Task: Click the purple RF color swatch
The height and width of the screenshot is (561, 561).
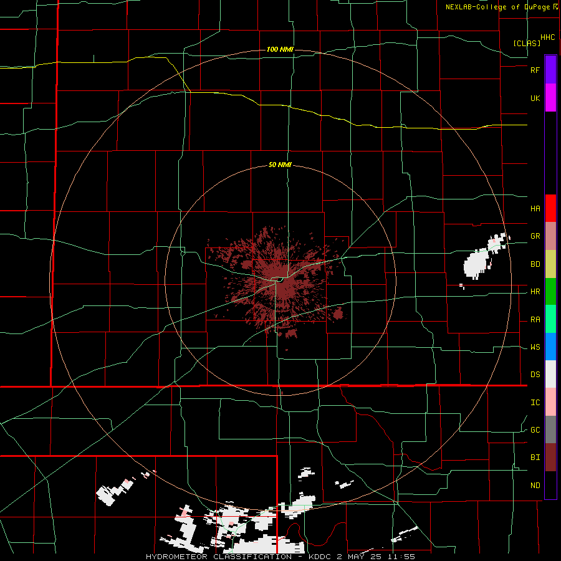Action: (550, 70)
